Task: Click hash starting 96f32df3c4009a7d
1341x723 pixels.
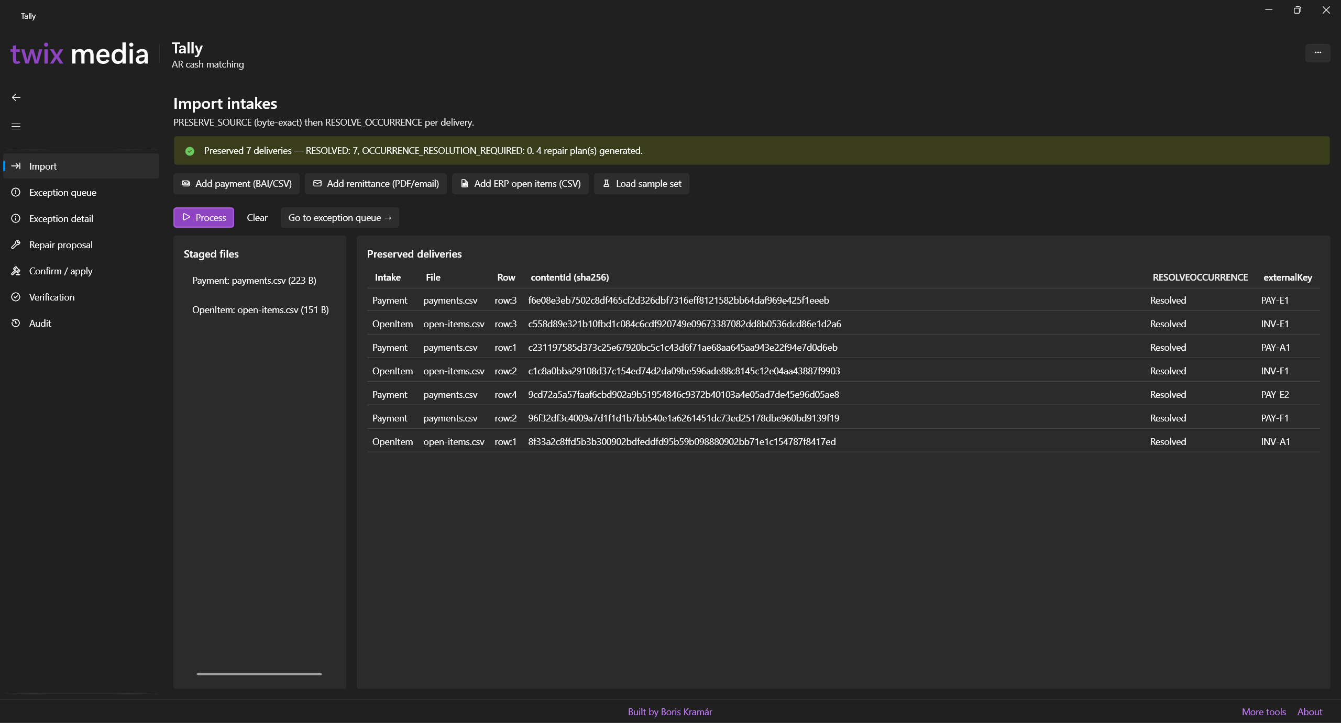Action: coord(684,418)
